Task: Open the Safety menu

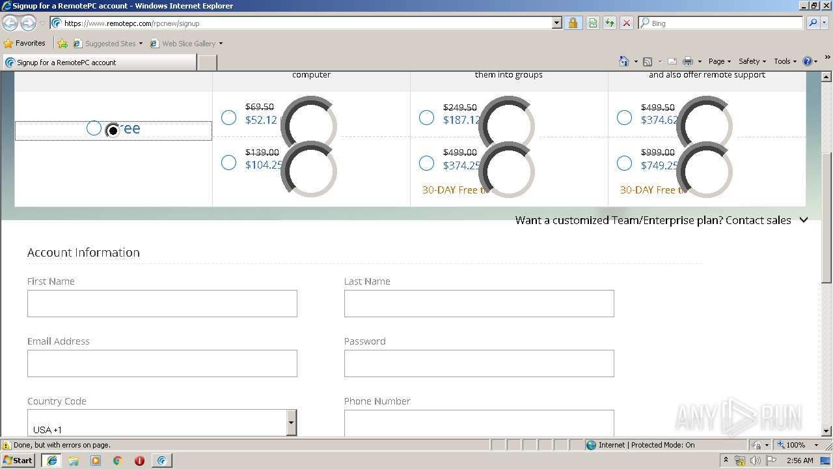Action: [x=752, y=61]
